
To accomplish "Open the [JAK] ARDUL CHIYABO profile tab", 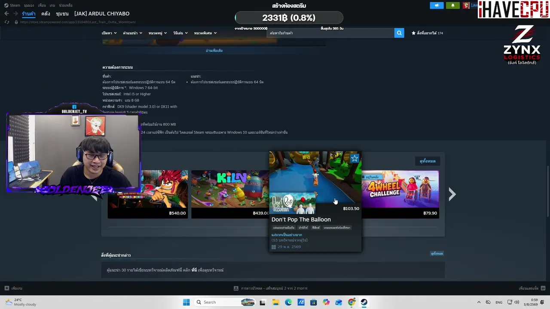I will point(102,14).
